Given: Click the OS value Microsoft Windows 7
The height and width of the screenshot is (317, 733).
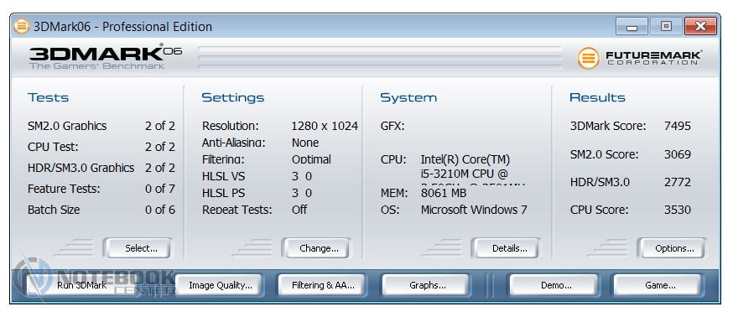Looking at the screenshot, I should tap(474, 210).
